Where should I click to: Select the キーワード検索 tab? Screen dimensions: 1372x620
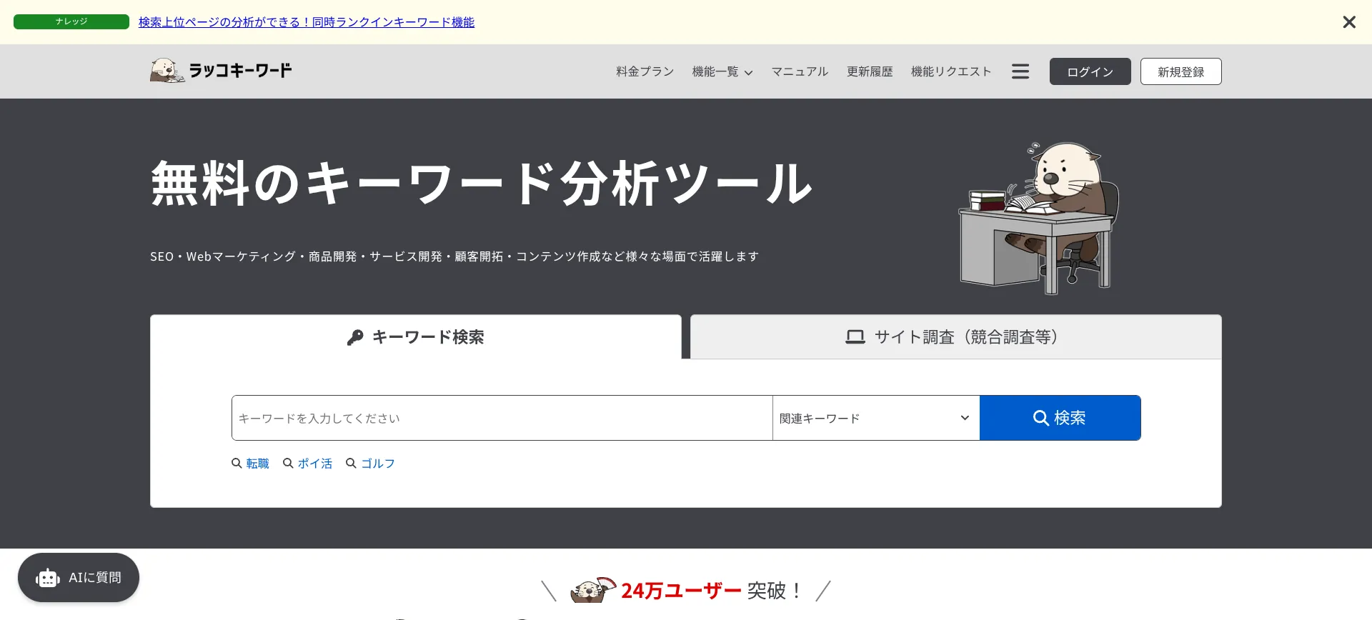coord(416,337)
